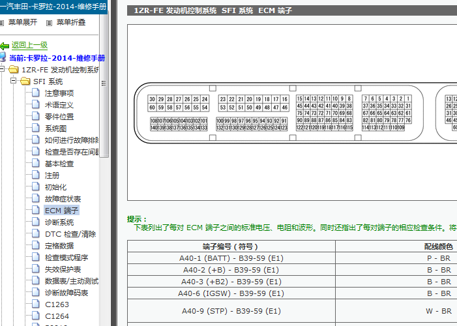This screenshot has height=326, width=457.
Task: Open the 检查模式程序 page
Action: click(x=66, y=258)
